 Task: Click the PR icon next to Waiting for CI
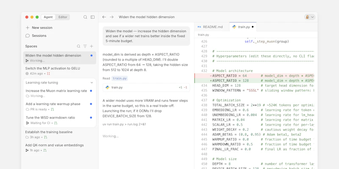coord(56,123)
